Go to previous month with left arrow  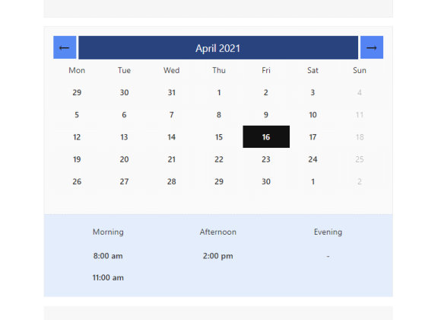click(x=65, y=47)
